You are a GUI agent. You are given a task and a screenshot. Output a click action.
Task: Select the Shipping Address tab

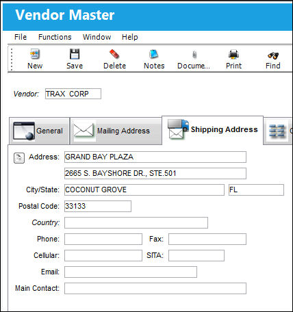coord(213,130)
